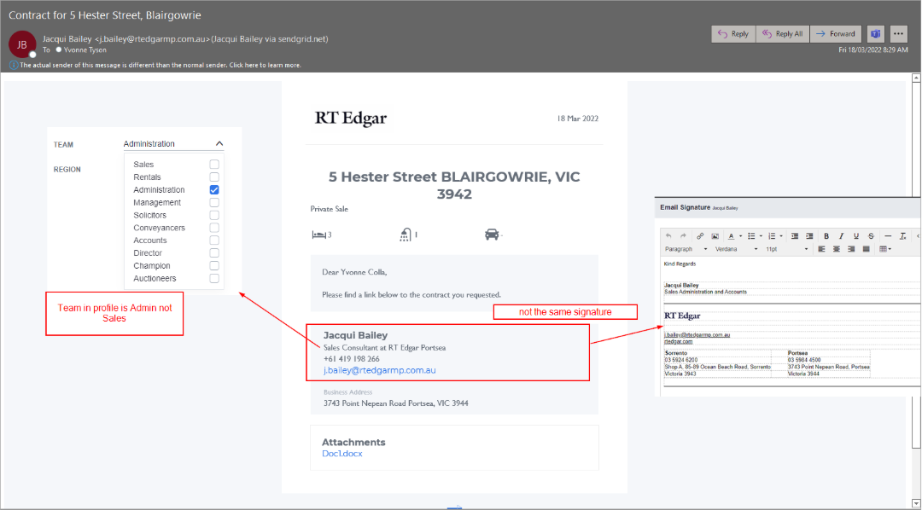Image resolution: width=922 pixels, height=510 pixels.
Task: Center align text in signature editor
Action: [x=836, y=249]
